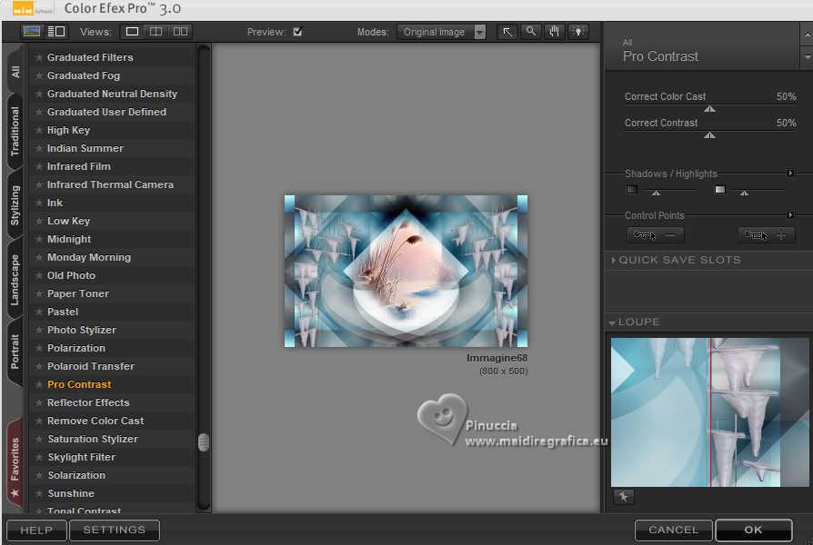The width and height of the screenshot is (813, 545).
Task: Click the image thumbnail filter view icon
Action: pos(32,32)
